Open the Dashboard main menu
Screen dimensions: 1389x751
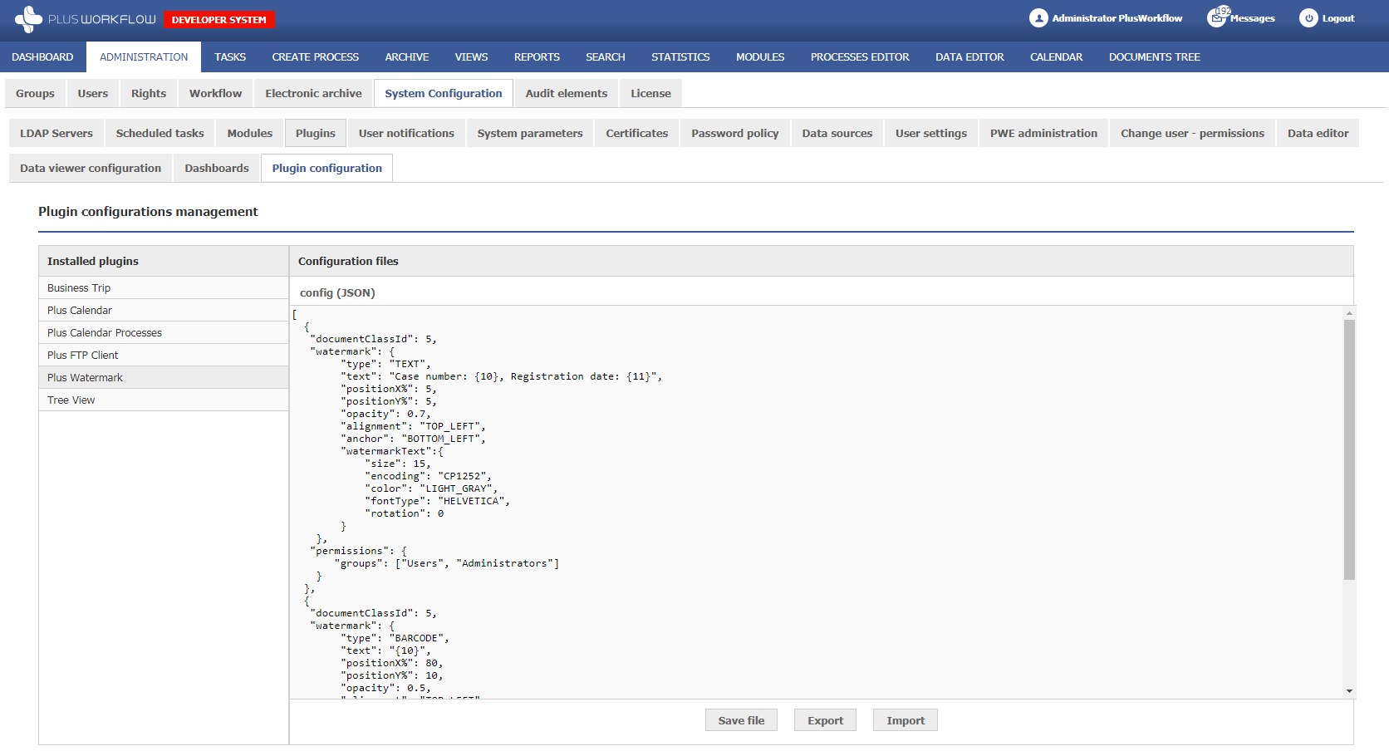coord(42,57)
